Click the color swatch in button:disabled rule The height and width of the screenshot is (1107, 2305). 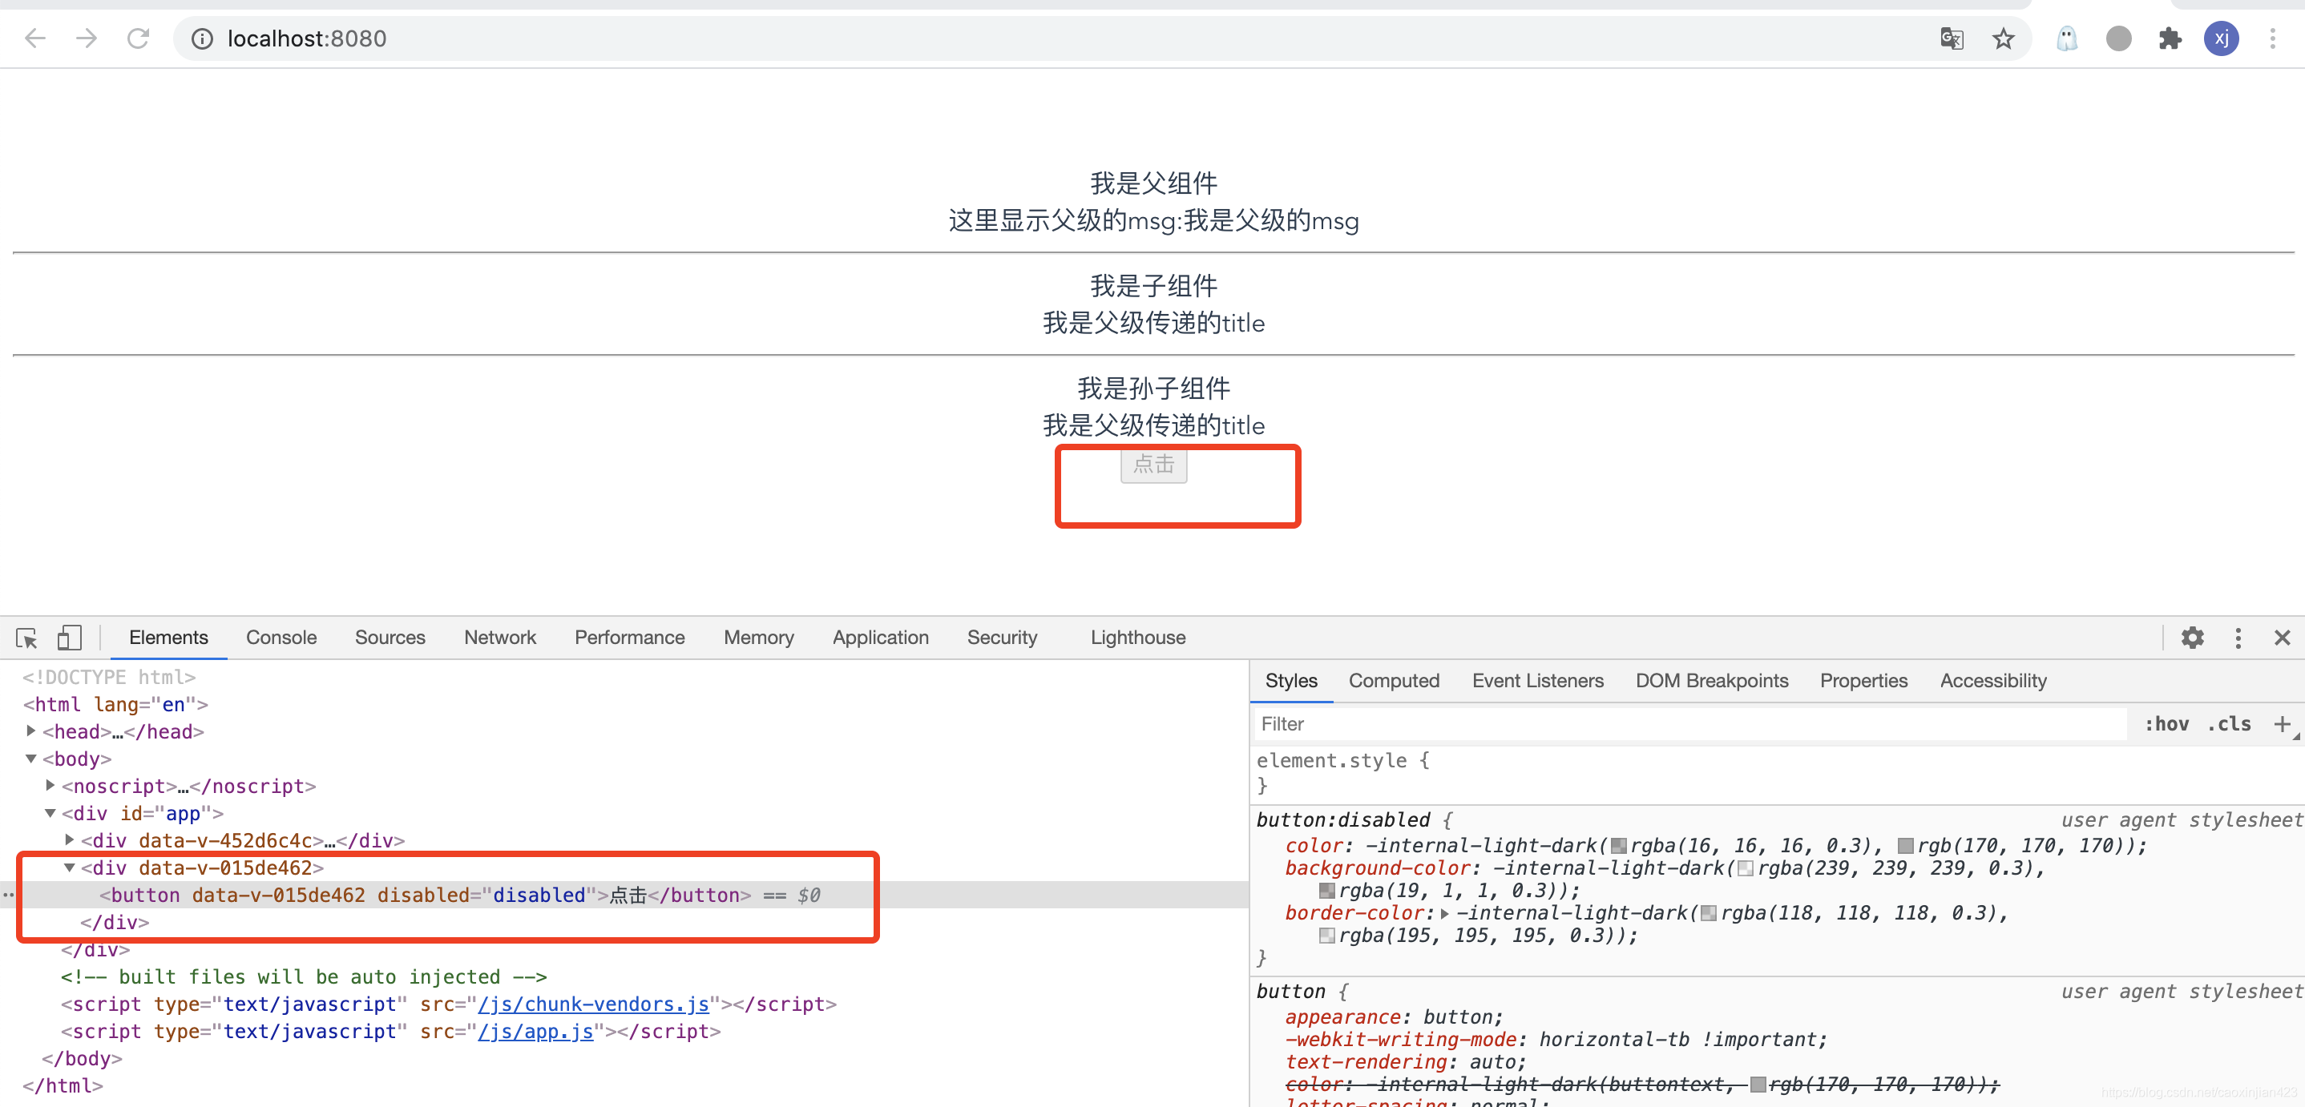[x=1621, y=846]
